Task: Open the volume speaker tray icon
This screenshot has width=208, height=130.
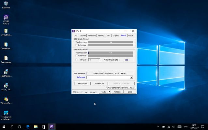Action: click(x=173, y=127)
